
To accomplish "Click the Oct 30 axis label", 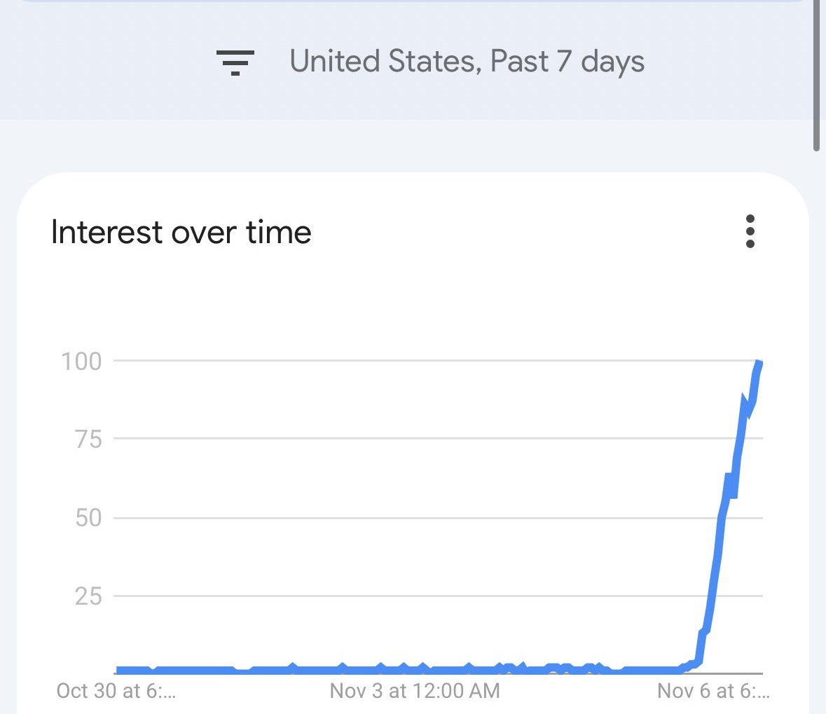I will 116,691.
